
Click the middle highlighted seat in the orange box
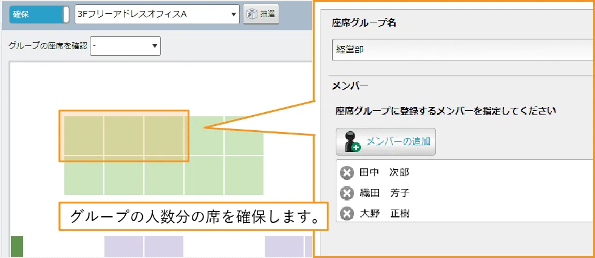coord(124,136)
